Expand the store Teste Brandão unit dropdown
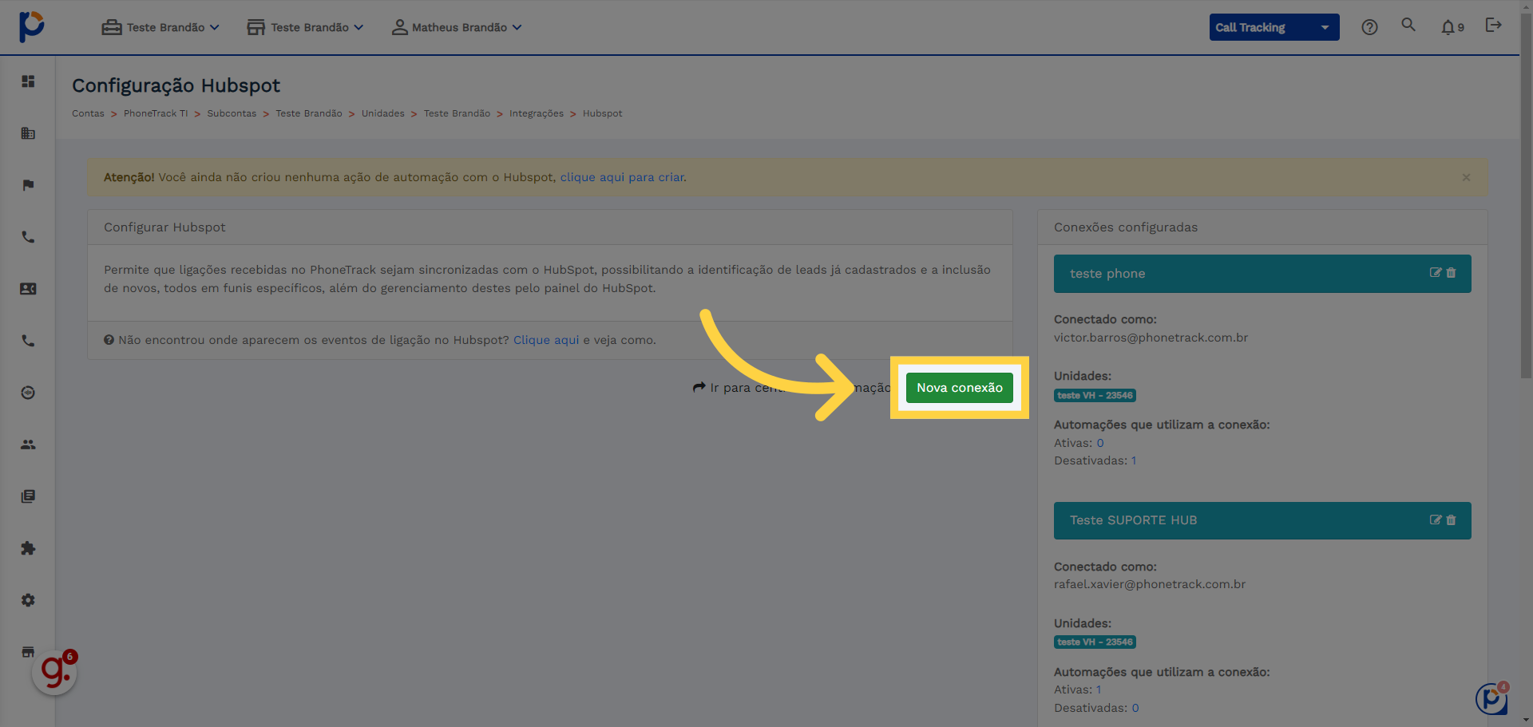Image resolution: width=1533 pixels, height=727 pixels. pyautogui.click(x=305, y=27)
